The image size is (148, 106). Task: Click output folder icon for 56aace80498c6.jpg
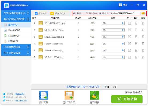[x=136, y=50]
